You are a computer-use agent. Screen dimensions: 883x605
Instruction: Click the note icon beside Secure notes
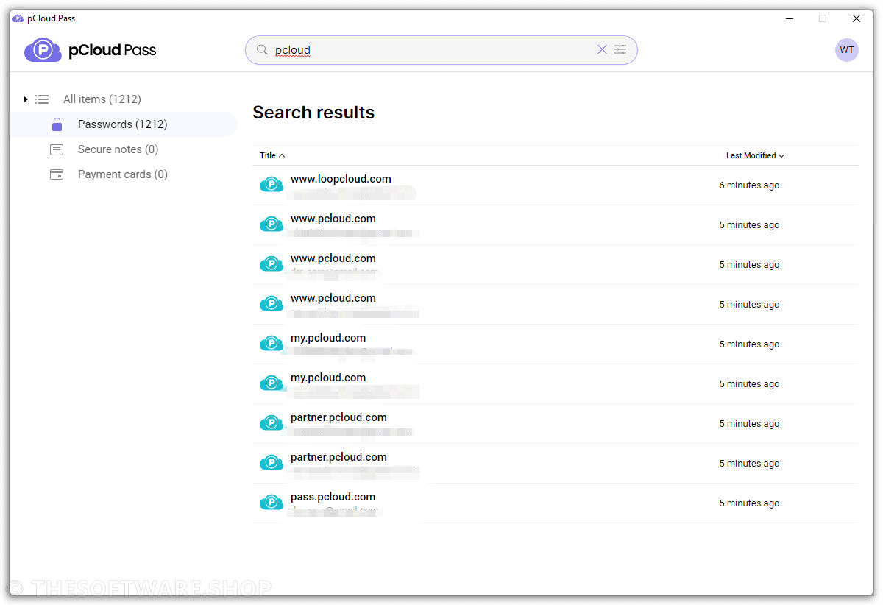[x=57, y=149]
